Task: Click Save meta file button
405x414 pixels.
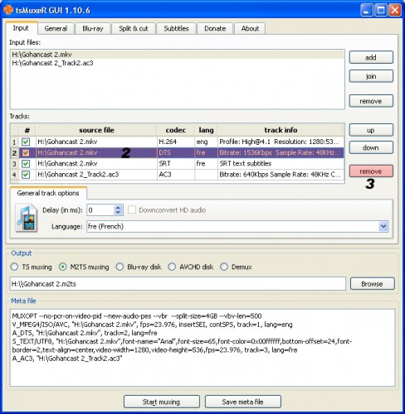Action: pos(243,402)
